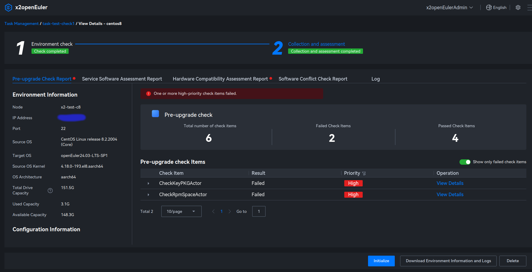
Task: Click the language globe icon
Action: (489, 7)
